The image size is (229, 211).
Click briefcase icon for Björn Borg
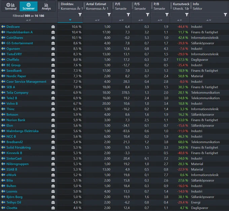pos(53,197)
